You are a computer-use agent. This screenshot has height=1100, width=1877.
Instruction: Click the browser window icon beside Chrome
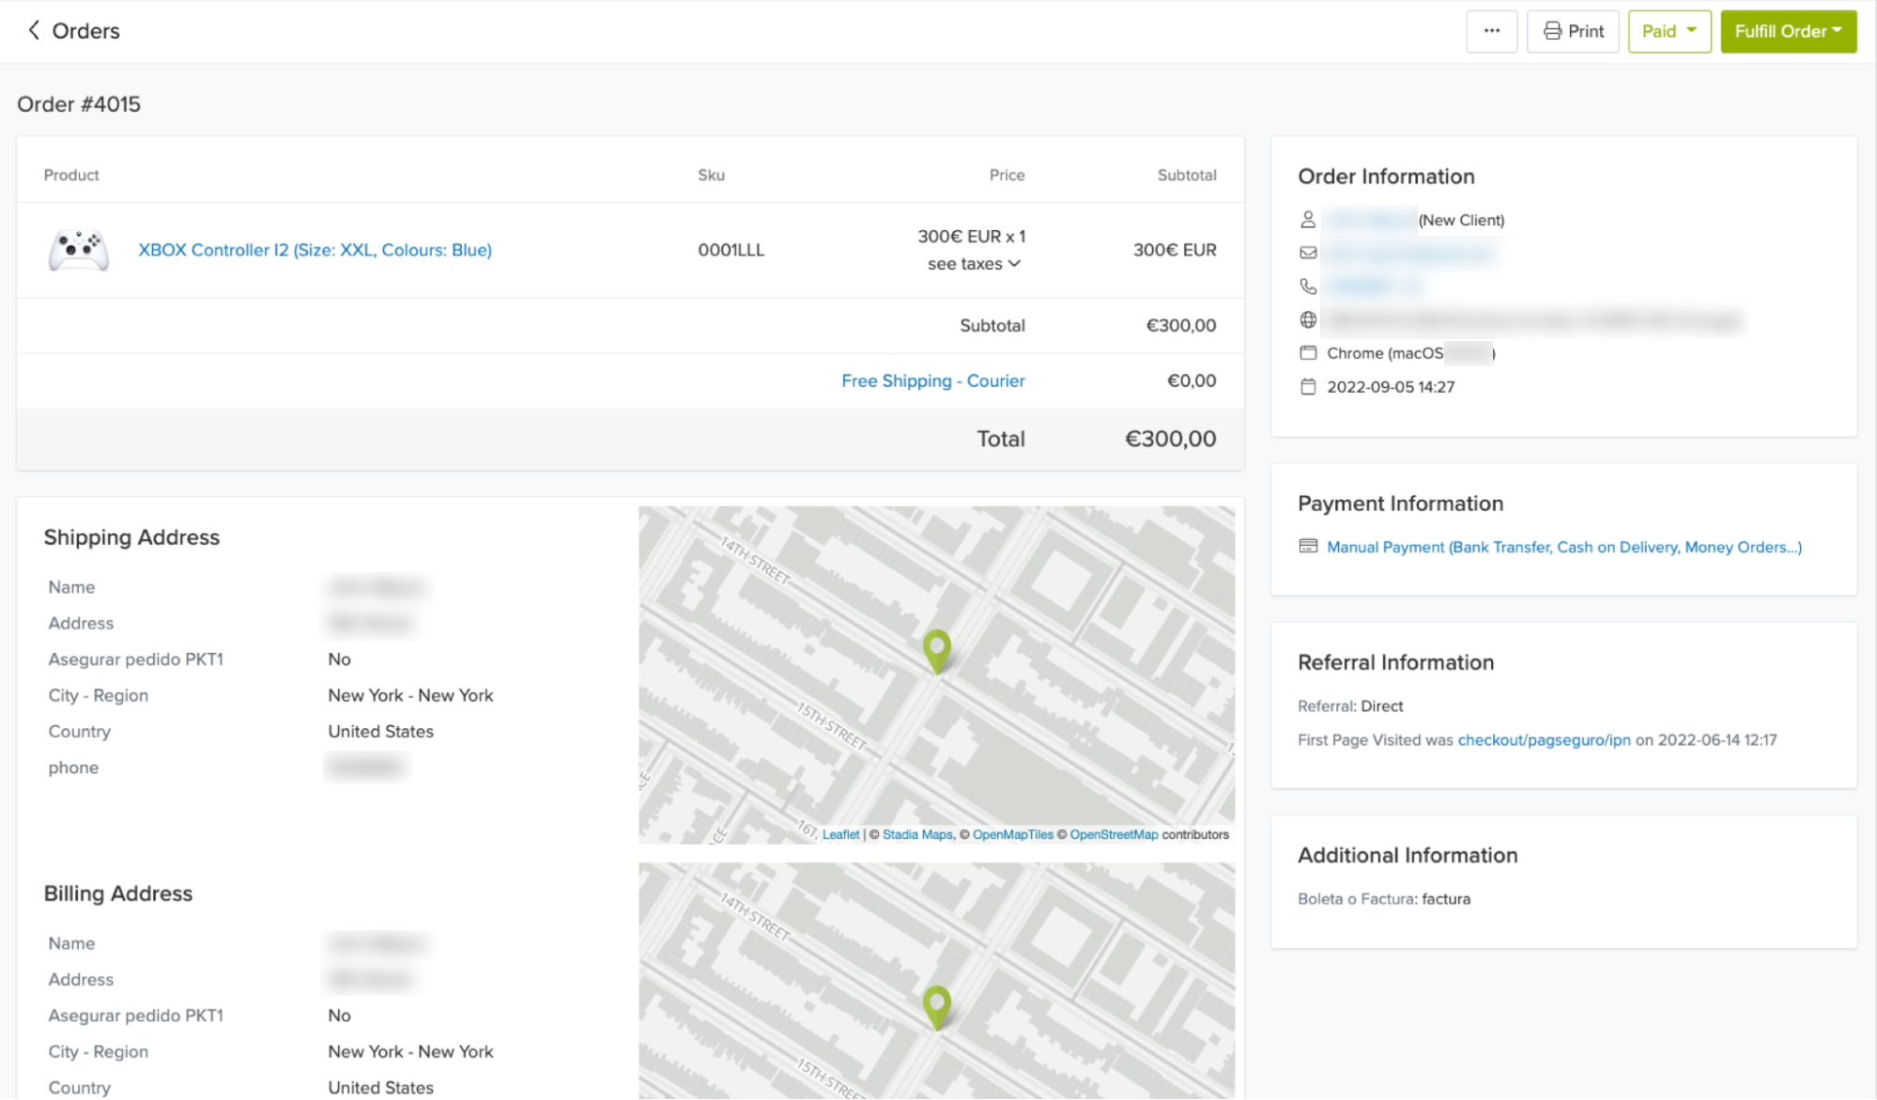pyautogui.click(x=1308, y=353)
